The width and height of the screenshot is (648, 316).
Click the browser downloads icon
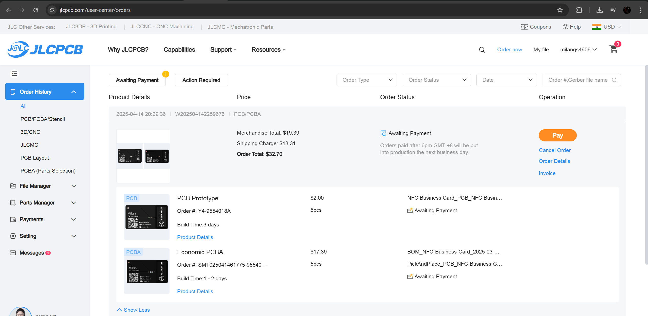click(599, 10)
